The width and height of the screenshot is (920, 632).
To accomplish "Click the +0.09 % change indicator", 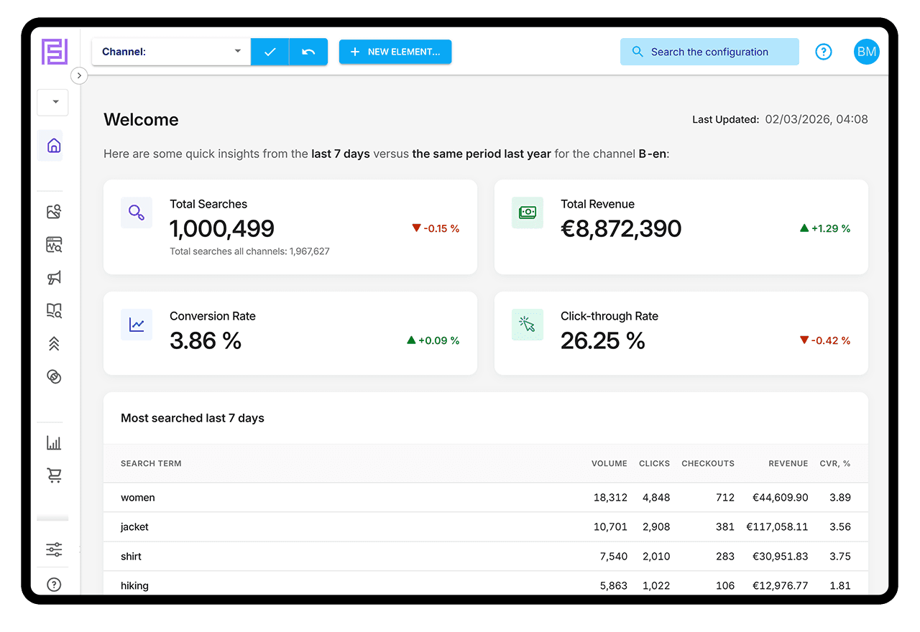I will tap(433, 340).
